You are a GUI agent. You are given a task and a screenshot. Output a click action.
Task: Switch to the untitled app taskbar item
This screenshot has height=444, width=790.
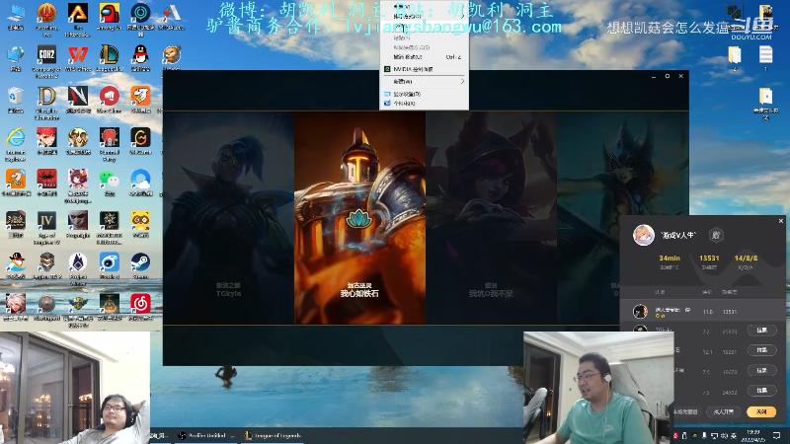coord(207,435)
